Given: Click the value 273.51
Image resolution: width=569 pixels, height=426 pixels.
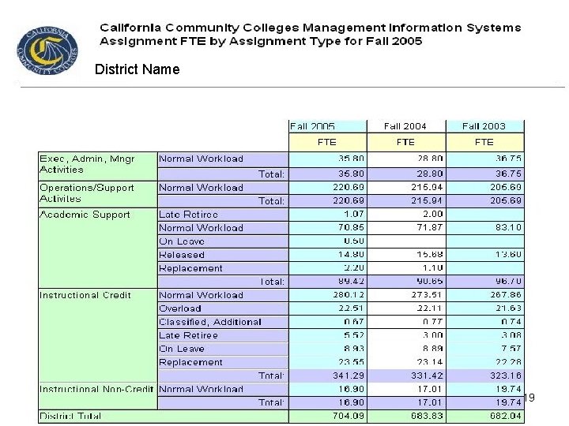Looking at the screenshot, I should point(427,295).
